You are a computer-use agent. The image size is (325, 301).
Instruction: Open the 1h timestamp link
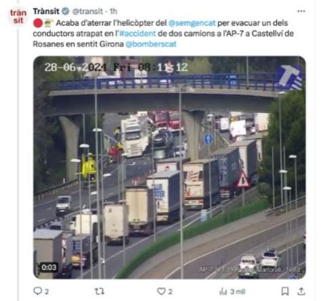click(x=113, y=11)
